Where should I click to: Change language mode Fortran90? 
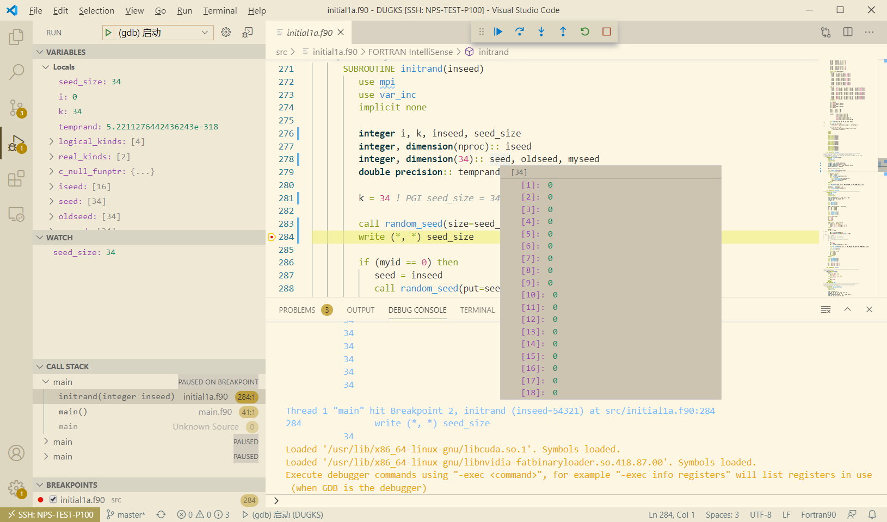pyautogui.click(x=818, y=514)
